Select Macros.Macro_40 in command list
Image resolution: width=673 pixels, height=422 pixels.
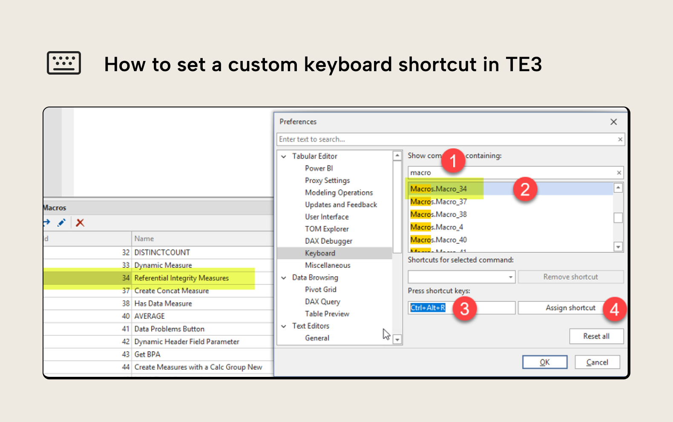(x=510, y=240)
